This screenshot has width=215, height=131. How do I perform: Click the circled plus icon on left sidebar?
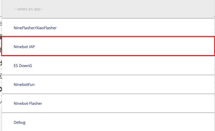pos(1,76)
